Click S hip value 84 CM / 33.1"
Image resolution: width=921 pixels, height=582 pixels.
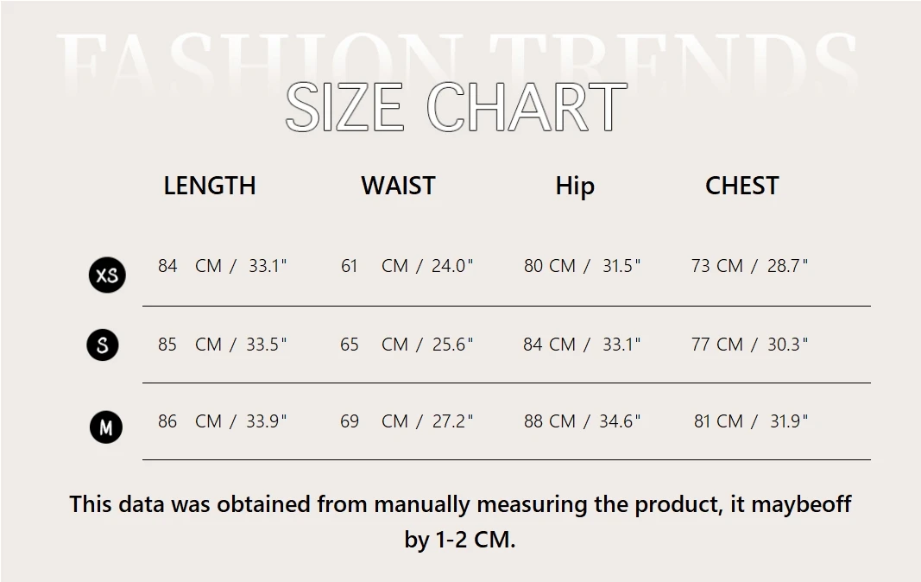pyautogui.click(x=582, y=344)
